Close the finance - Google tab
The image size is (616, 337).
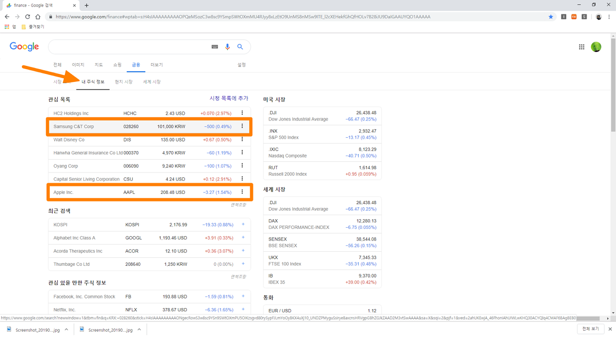coord(74,5)
